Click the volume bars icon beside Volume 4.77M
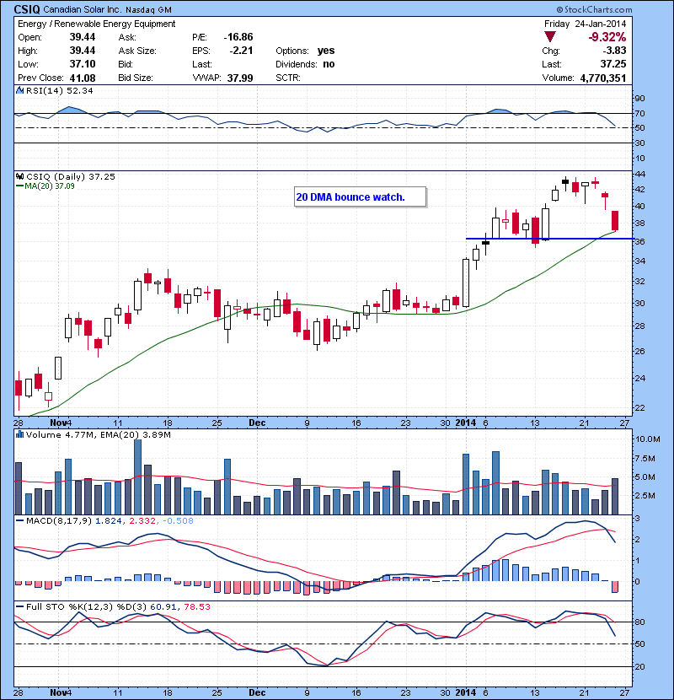 pos(19,434)
